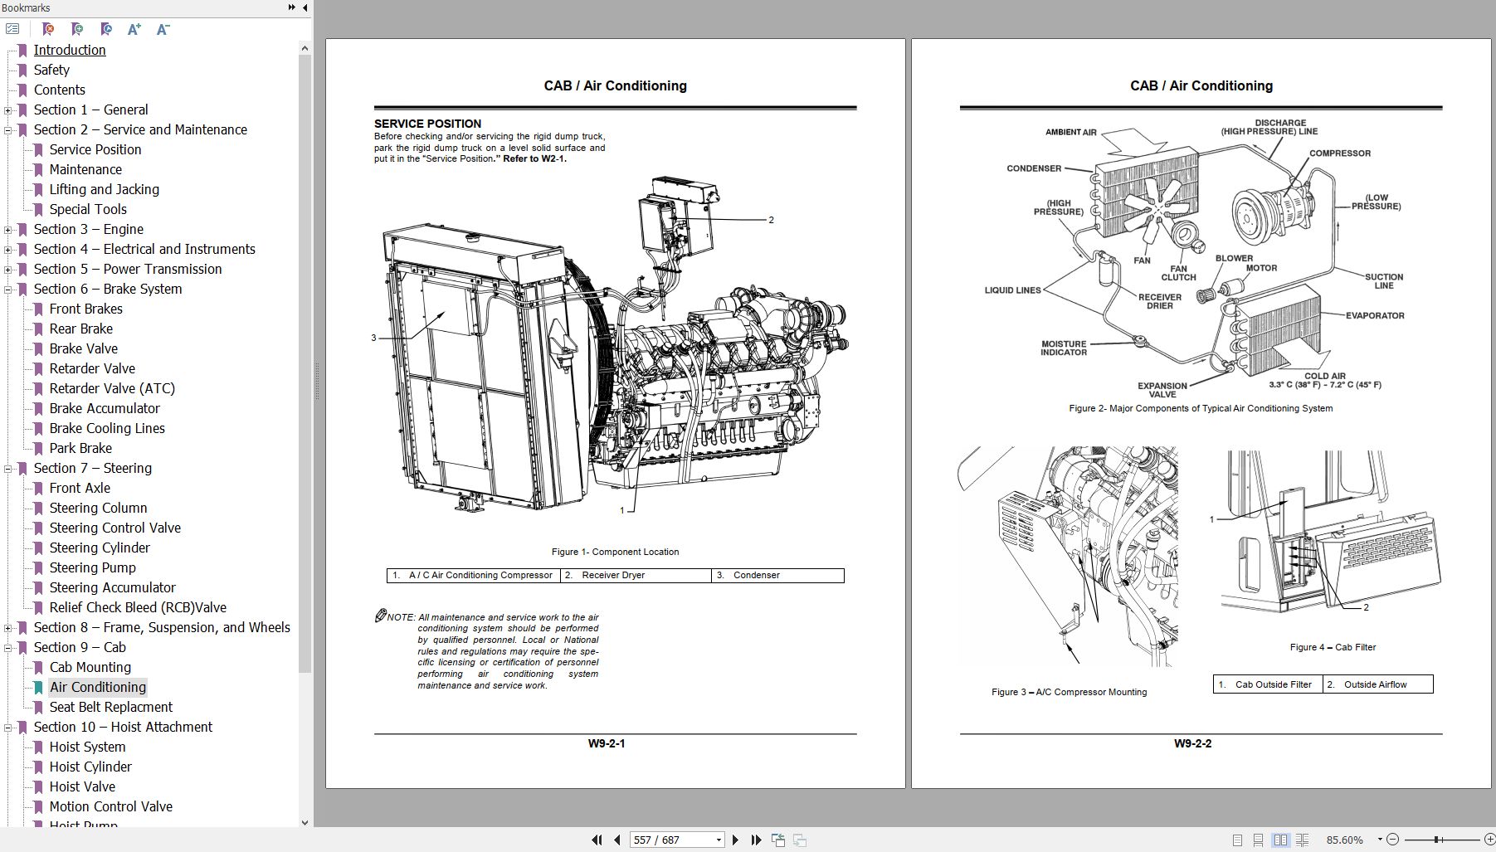Open the zoom percentage dropdown
The image size is (1496, 852).
point(1380,840)
